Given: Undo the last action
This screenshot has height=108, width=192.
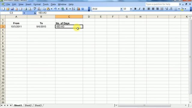Looking at the screenshot, I should pyautogui.click(x=55, y=9).
